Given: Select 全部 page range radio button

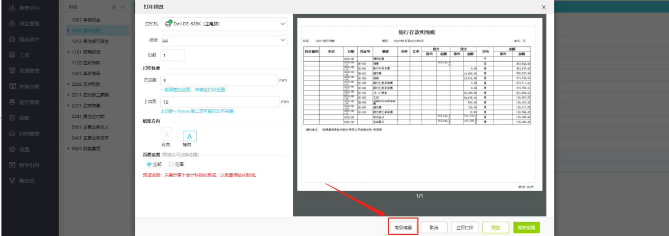Looking at the screenshot, I should pos(150,164).
